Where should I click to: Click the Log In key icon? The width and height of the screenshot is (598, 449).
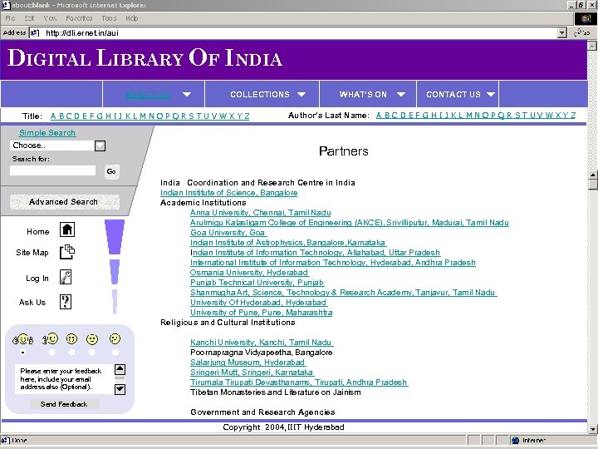pyautogui.click(x=66, y=277)
